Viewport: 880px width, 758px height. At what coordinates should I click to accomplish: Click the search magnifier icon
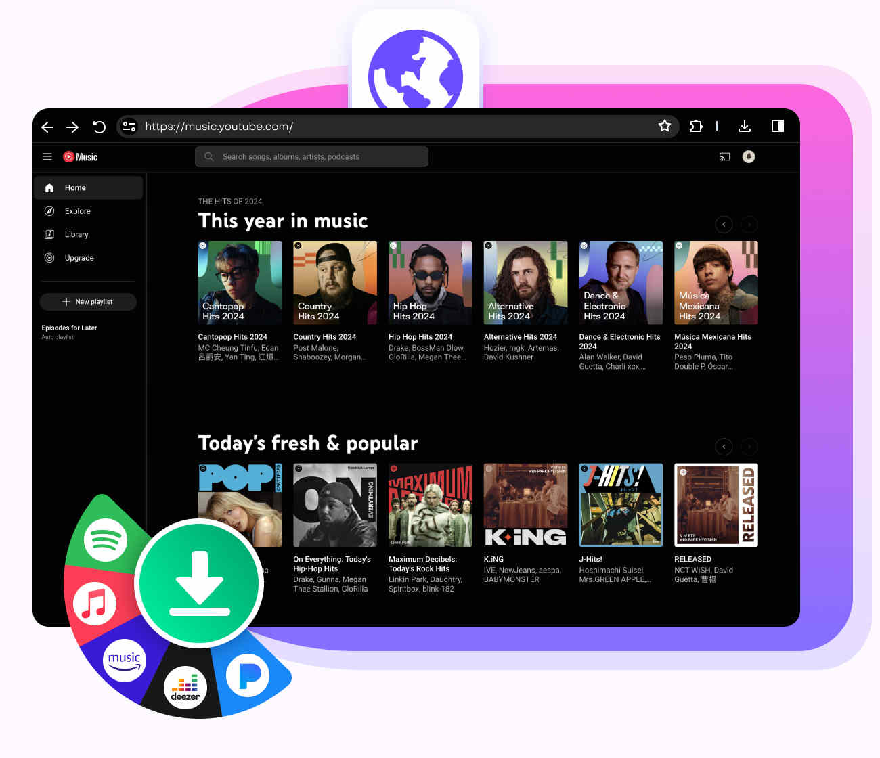click(208, 156)
